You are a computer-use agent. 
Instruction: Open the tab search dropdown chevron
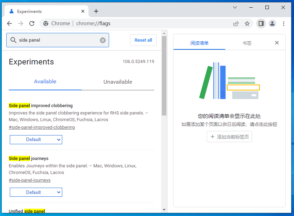click(235, 7)
